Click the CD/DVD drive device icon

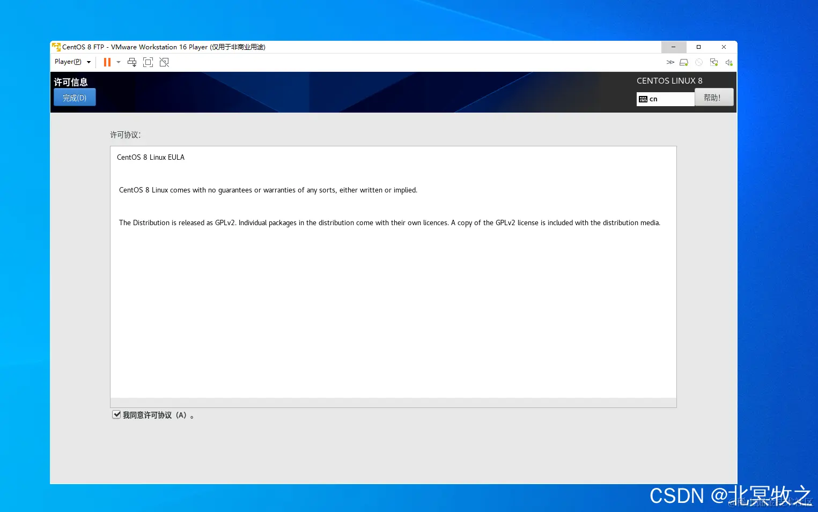[699, 62]
